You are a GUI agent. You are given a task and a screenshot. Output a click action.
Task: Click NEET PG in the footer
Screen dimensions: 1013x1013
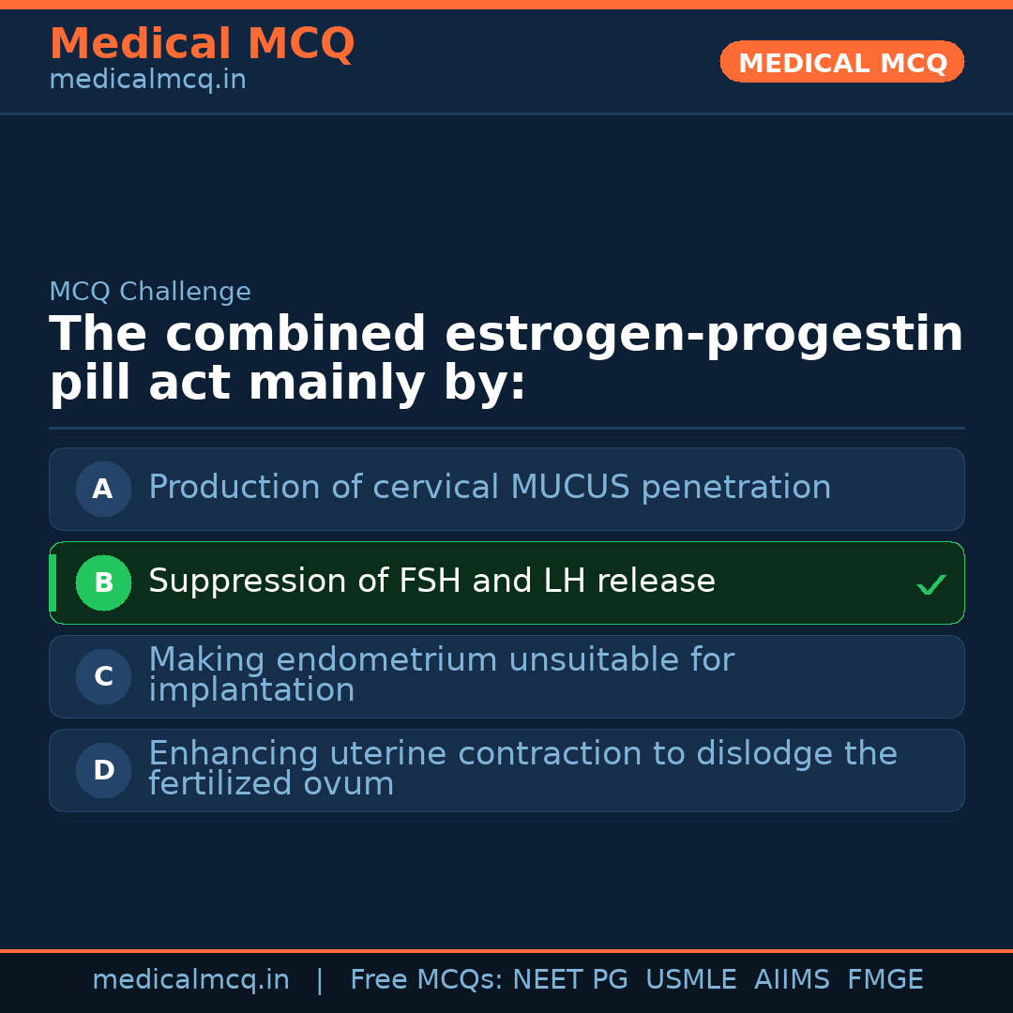(x=570, y=980)
